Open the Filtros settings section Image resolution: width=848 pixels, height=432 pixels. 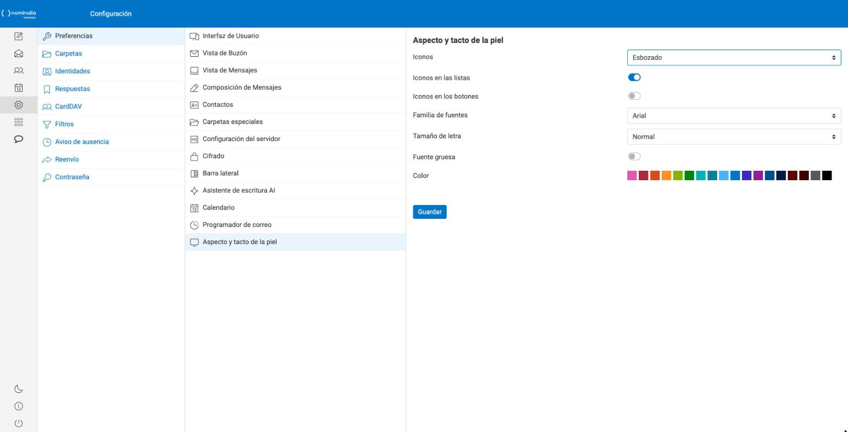click(x=111, y=125)
